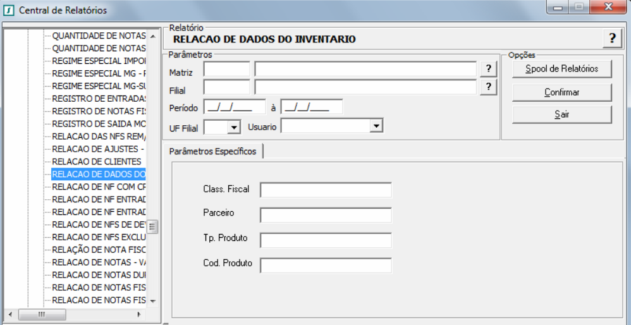The height and width of the screenshot is (325, 631).
Task: Click the horizontal scrollbar thumb under report list
Action: (x=42, y=314)
